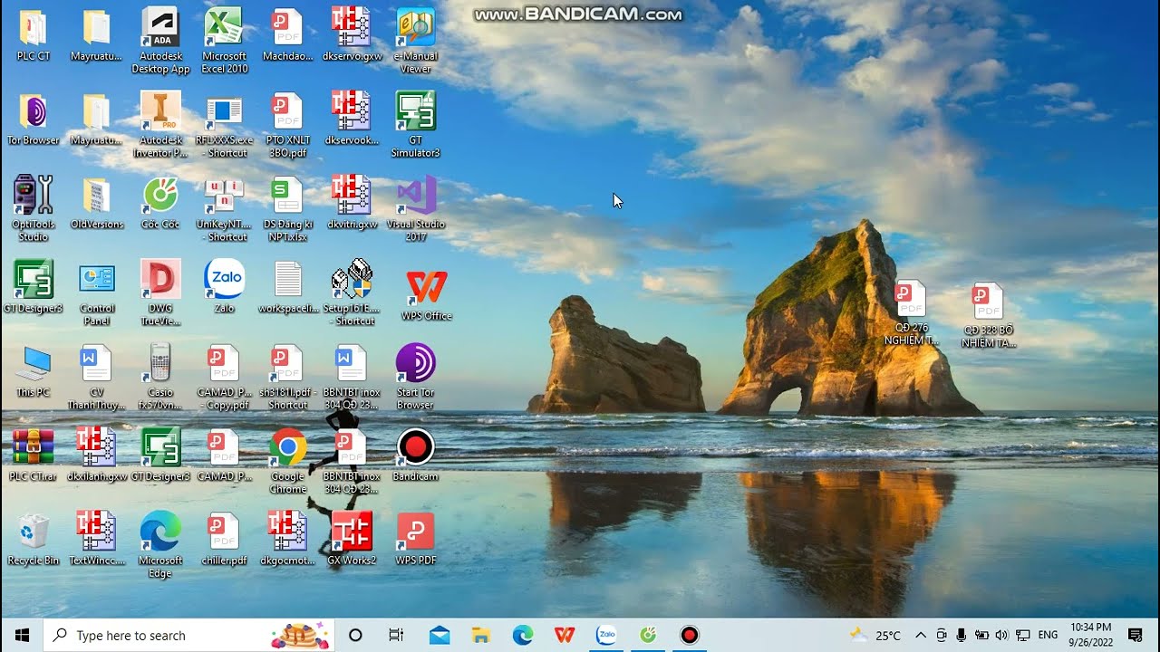Select the Zalo desktop icon
Viewport: 1160px width, 652px height.
(224, 286)
